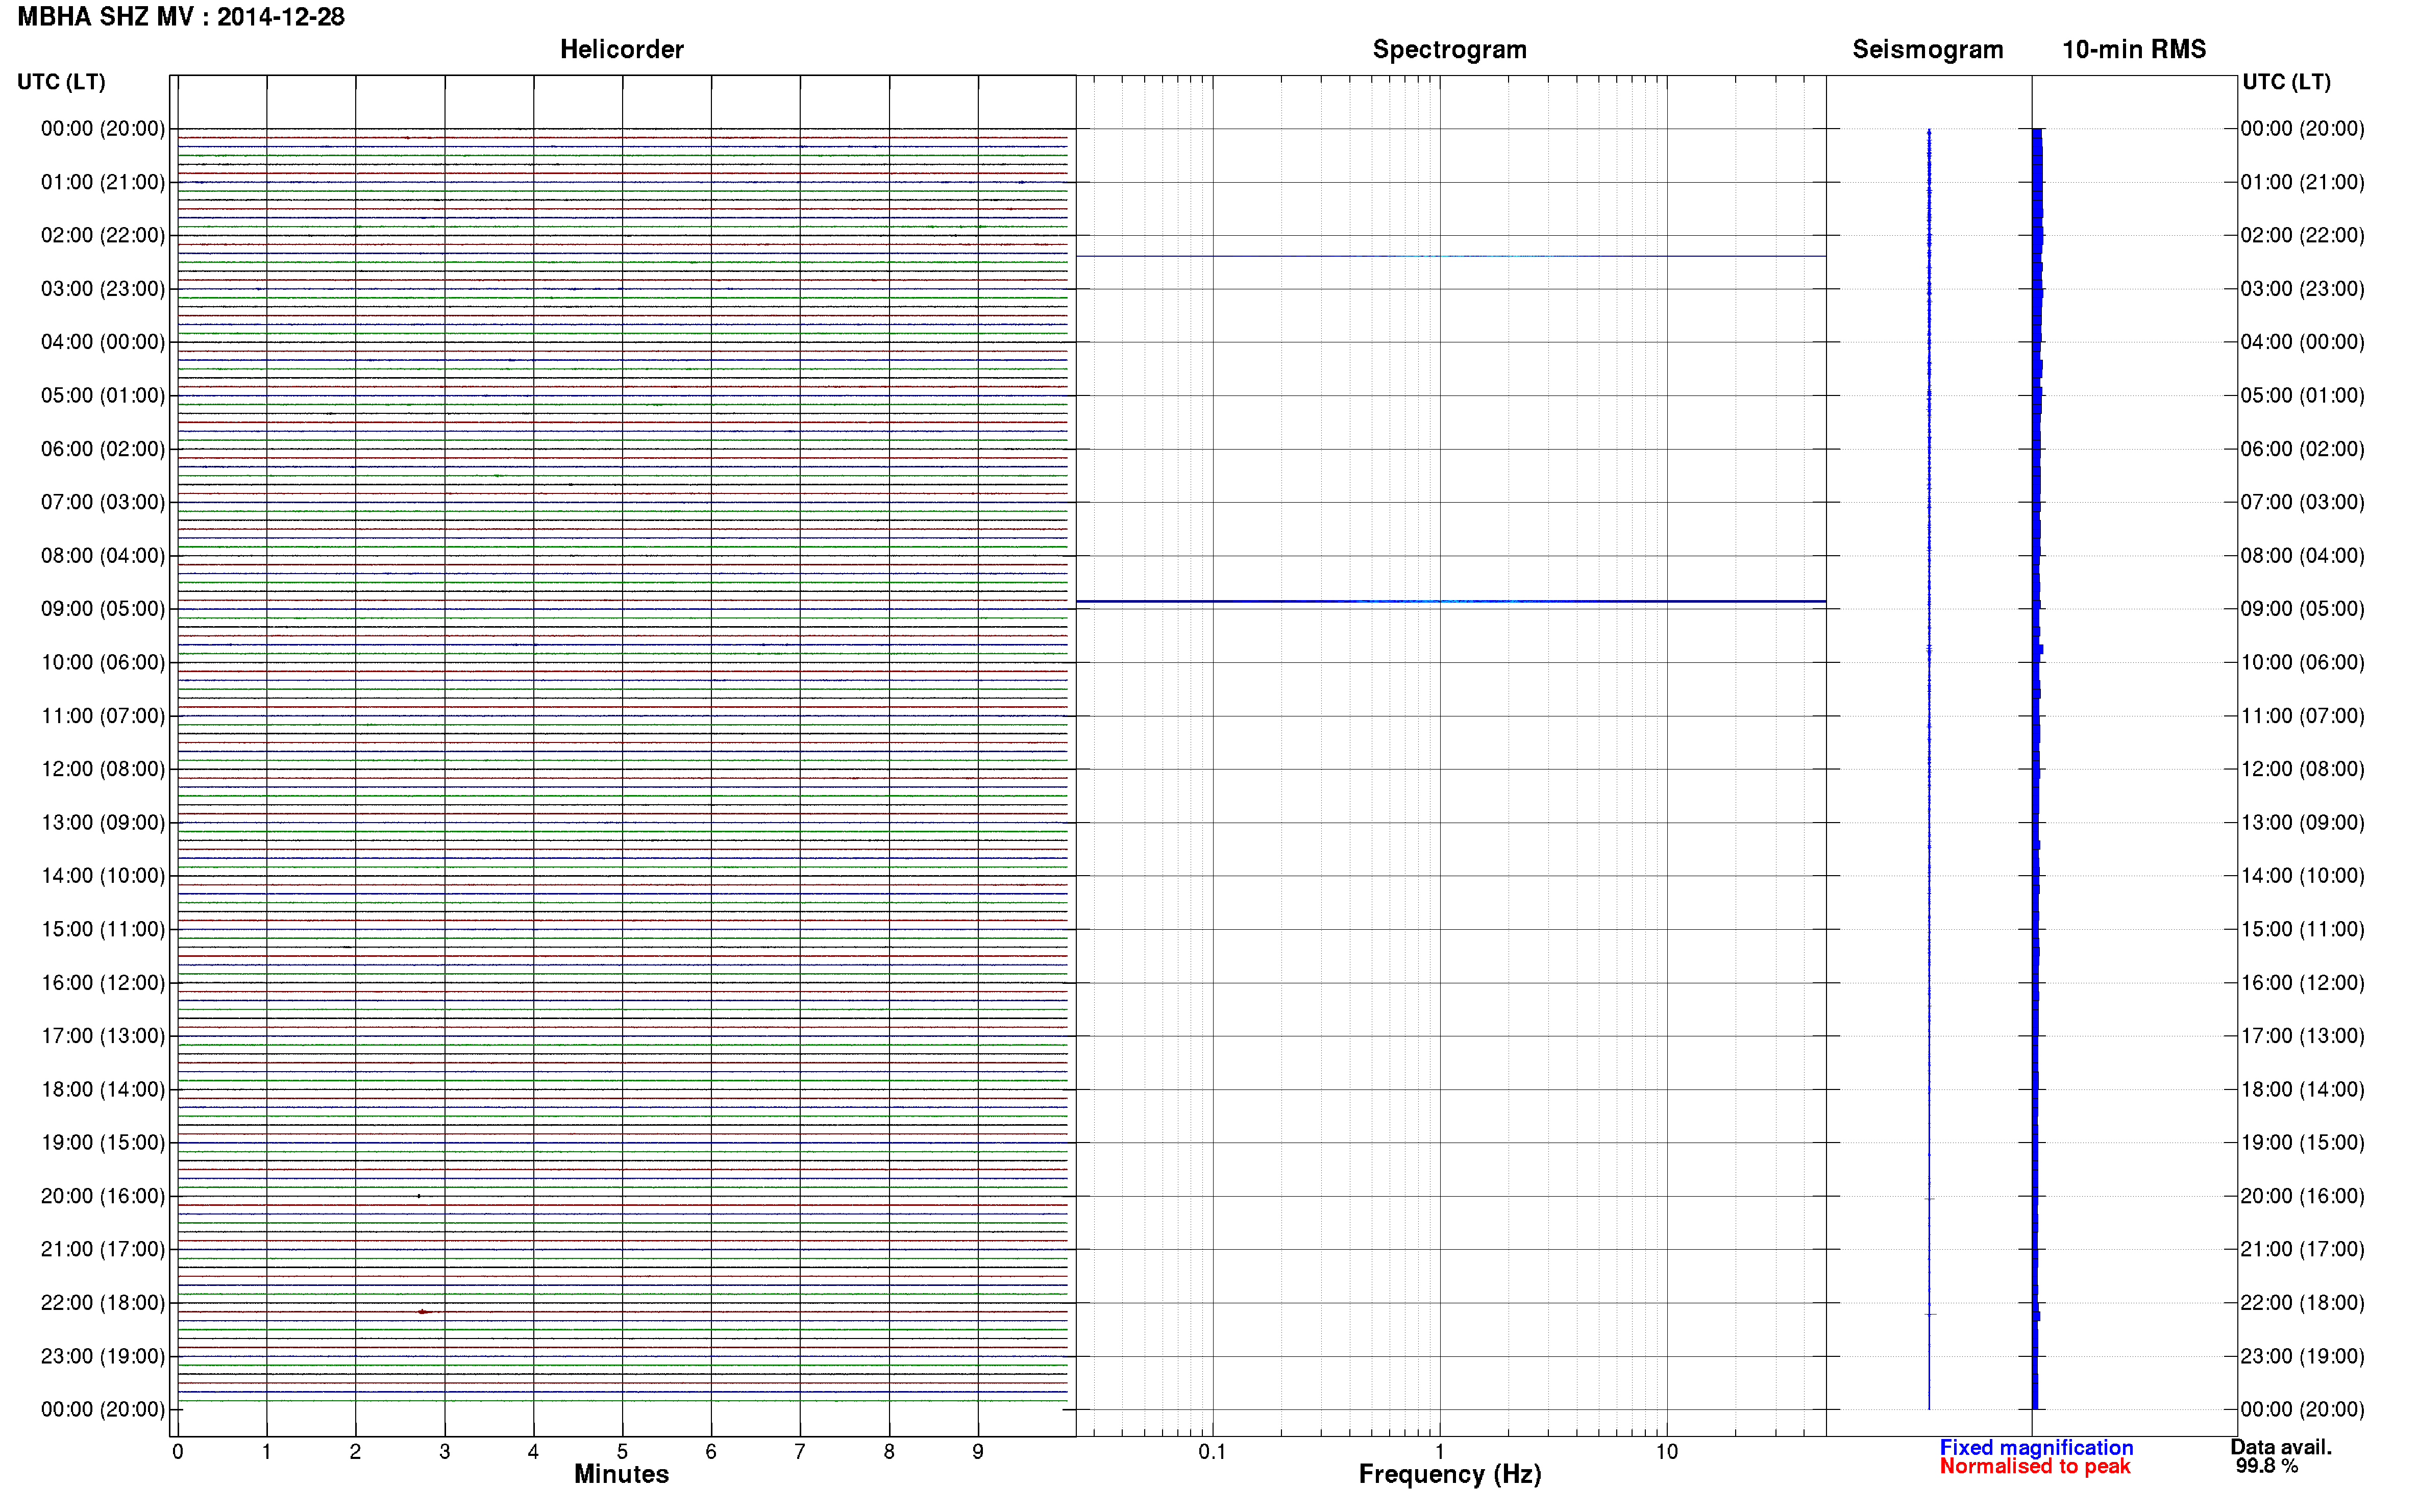Click the thick spectrogram line just above 09:00
Viewport: 2419px width, 1512px height.
[1451, 601]
